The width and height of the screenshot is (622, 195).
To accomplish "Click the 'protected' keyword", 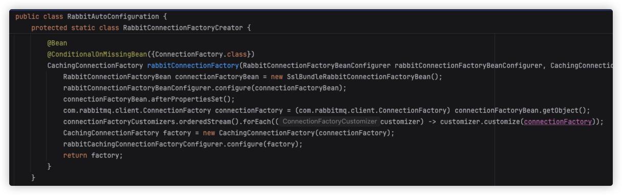I will tap(49, 28).
